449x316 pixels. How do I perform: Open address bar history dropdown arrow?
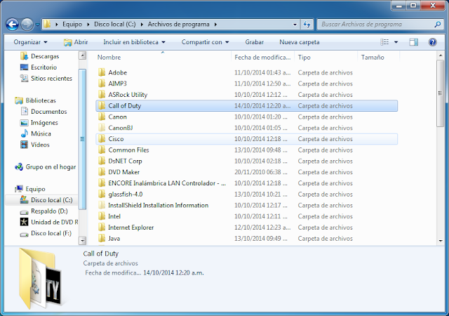295,25
